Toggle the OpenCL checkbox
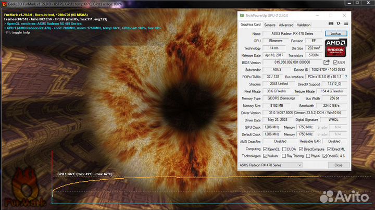The image size is (375, 210). click(265, 149)
